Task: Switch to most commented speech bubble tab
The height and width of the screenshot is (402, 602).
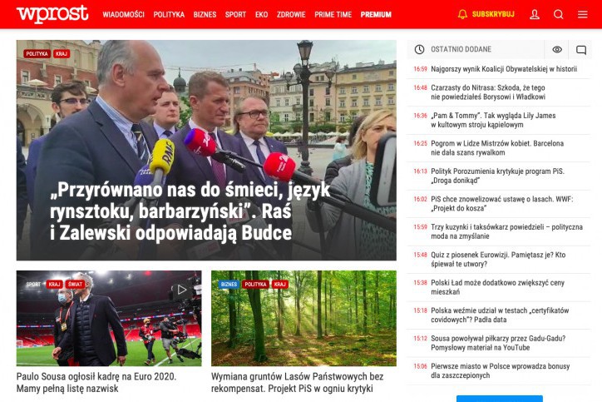Action: click(581, 50)
